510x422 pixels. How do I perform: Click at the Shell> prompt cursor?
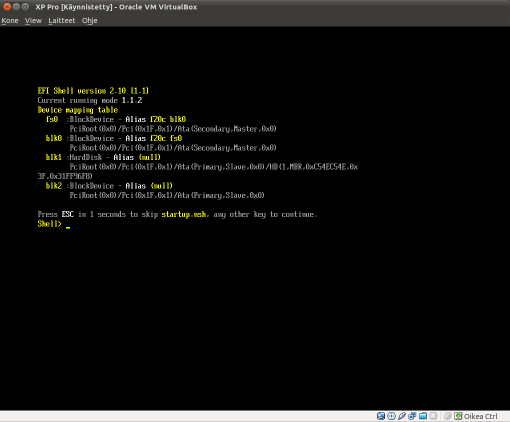(x=68, y=224)
